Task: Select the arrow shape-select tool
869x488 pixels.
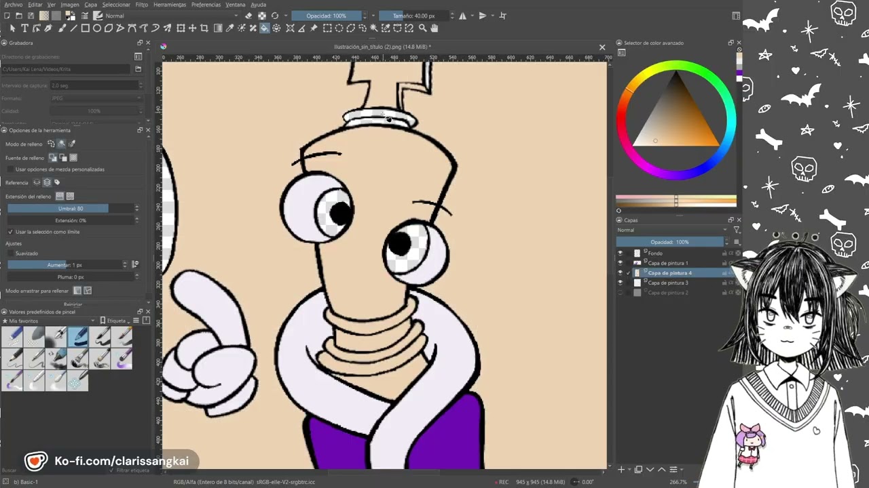Action: [12, 28]
